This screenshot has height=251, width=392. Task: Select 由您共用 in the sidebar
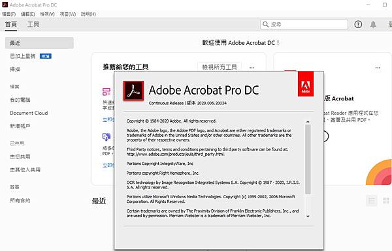pos(20,156)
